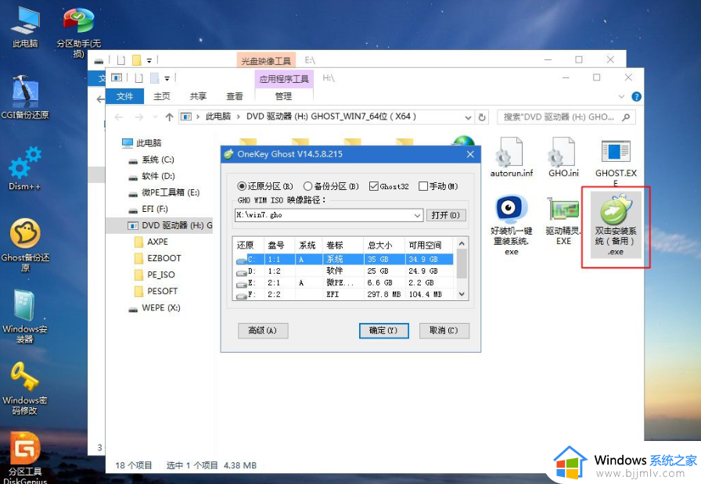
Task: Open EFI (F:) in navigation tree
Action: point(149,209)
